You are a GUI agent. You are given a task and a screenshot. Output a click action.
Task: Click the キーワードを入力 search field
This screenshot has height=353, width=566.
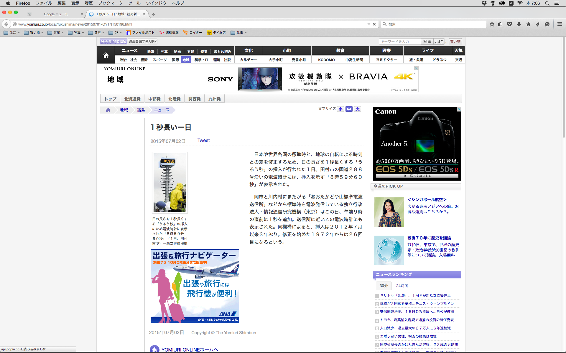click(399, 41)
